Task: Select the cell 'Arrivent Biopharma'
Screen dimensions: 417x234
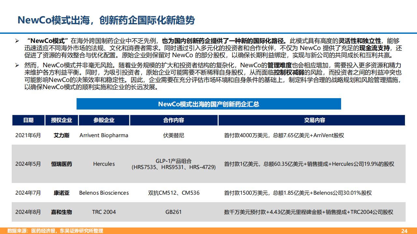Action: pos(104,135)
